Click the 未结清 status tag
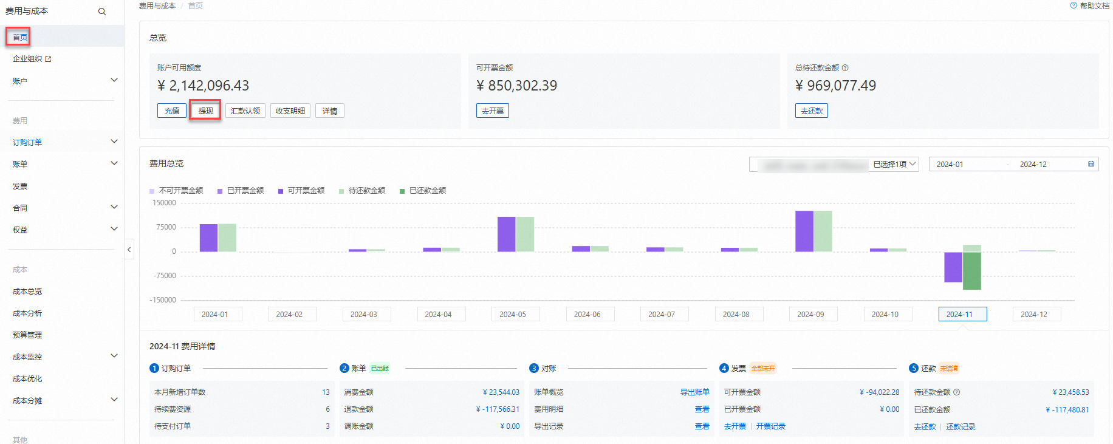This screenshot has height=444, width=1113. click(x=949, y=369)
